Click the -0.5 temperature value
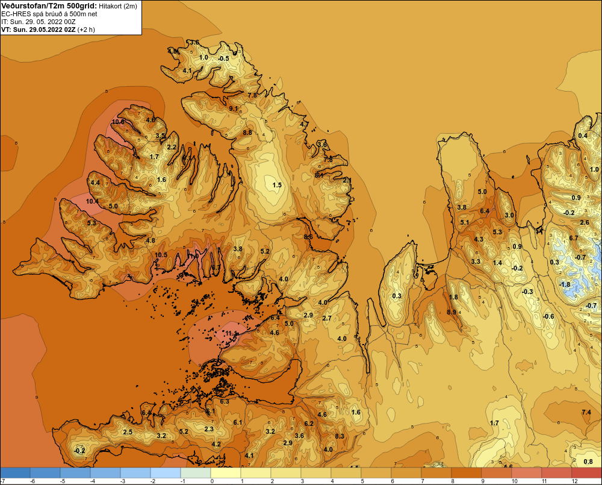 [223, 58]
